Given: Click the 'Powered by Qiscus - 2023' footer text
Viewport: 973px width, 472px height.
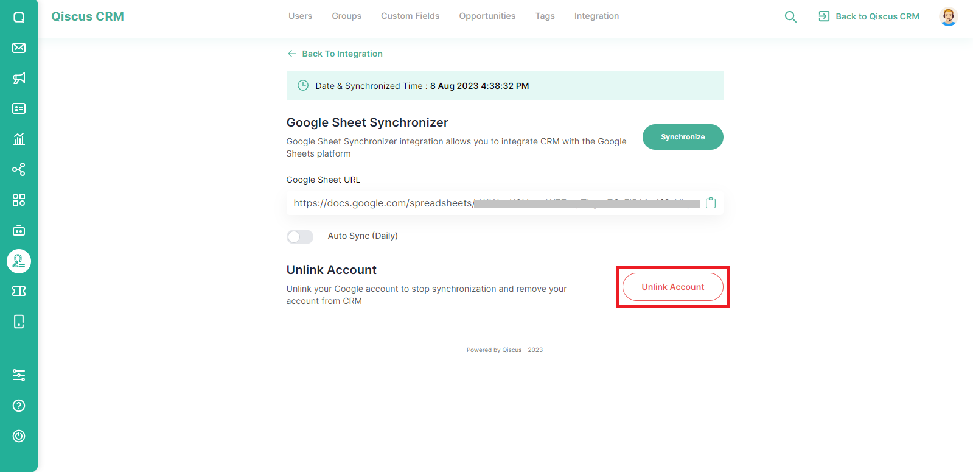Looking at the screenshot, I should [x=504, y=350].
